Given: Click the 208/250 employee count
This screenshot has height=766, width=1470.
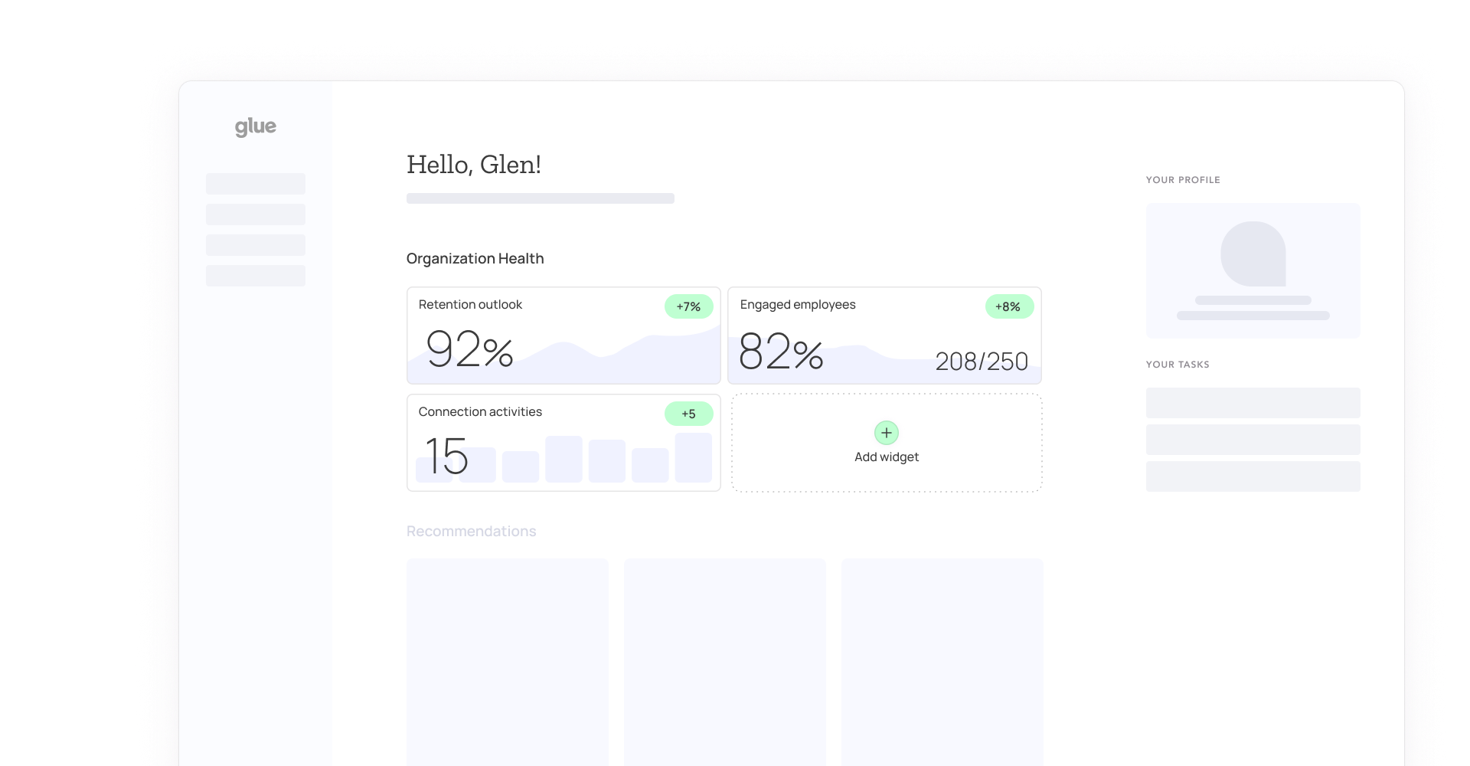Looking at the screenshot, I should [x=982, y=362].
